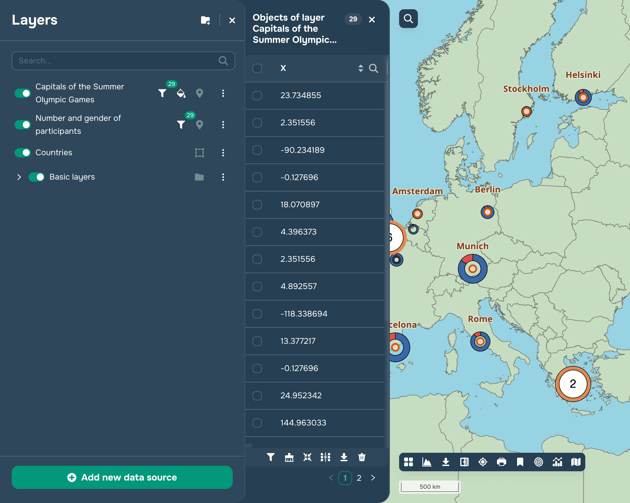Sort the X column
This screenshot has height=503, width=630.
(x=360, y=68)
